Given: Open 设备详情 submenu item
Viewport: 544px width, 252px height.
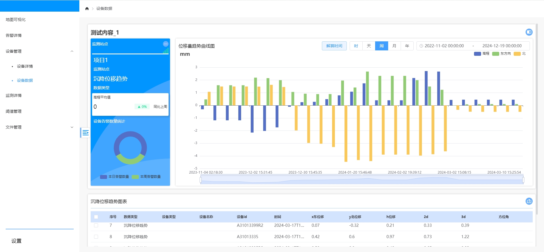Looking at the screenshot, I should (x=25, y=66).
